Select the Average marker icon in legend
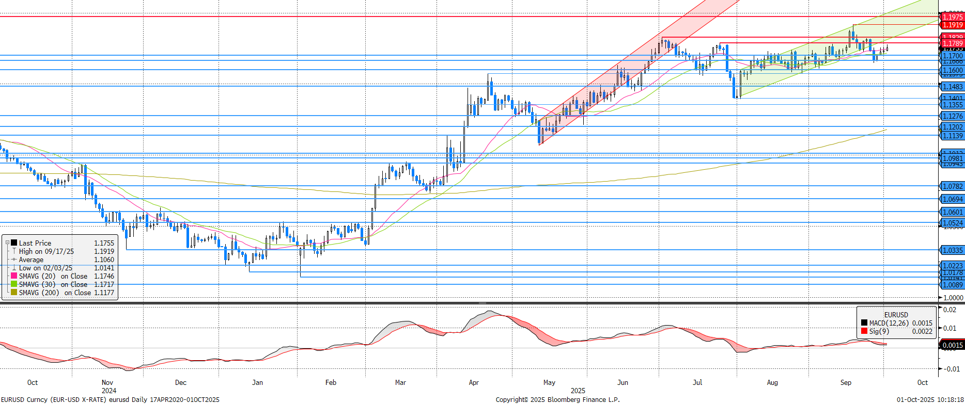The height and width of the screenshot is (404, 965). [x=14, y=260]
